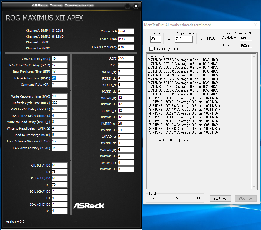261x230 pixels.
Task: Click the tWRRD_dd value field
Action: [x=126, y=143]
